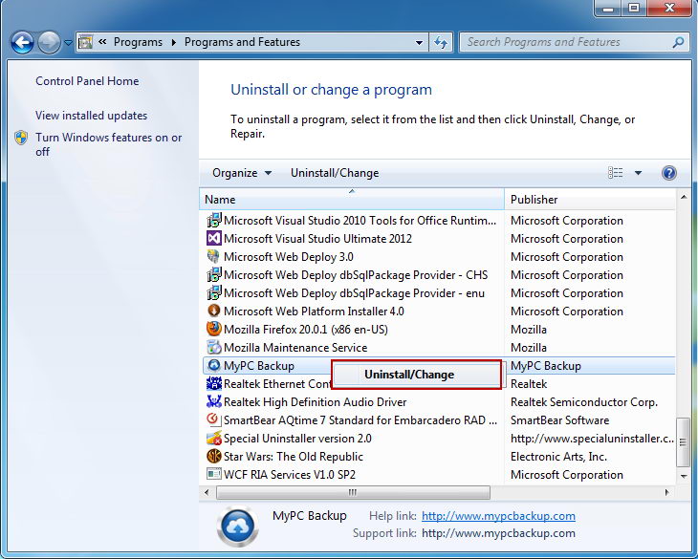Click the Support link URL text

pos(498,533)
